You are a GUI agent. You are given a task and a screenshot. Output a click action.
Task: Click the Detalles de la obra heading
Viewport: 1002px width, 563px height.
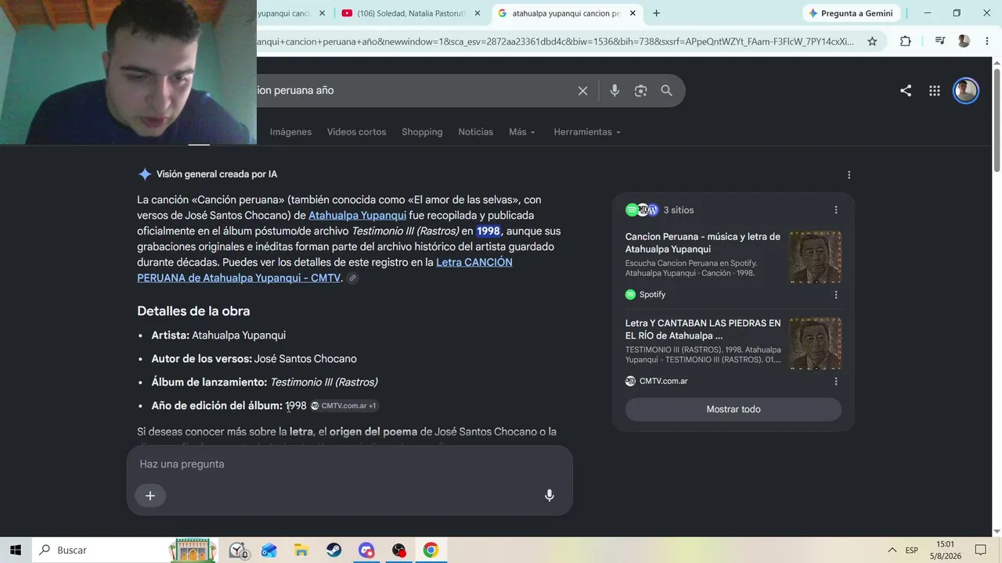tap(193, 311)
